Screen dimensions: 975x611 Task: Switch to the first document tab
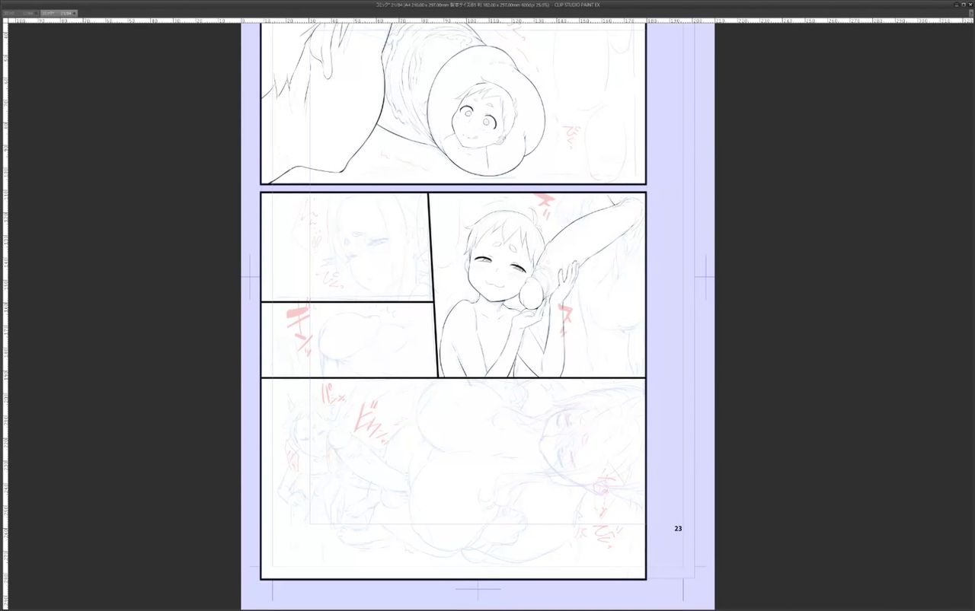pyautogui.click(x=11, y=13)
